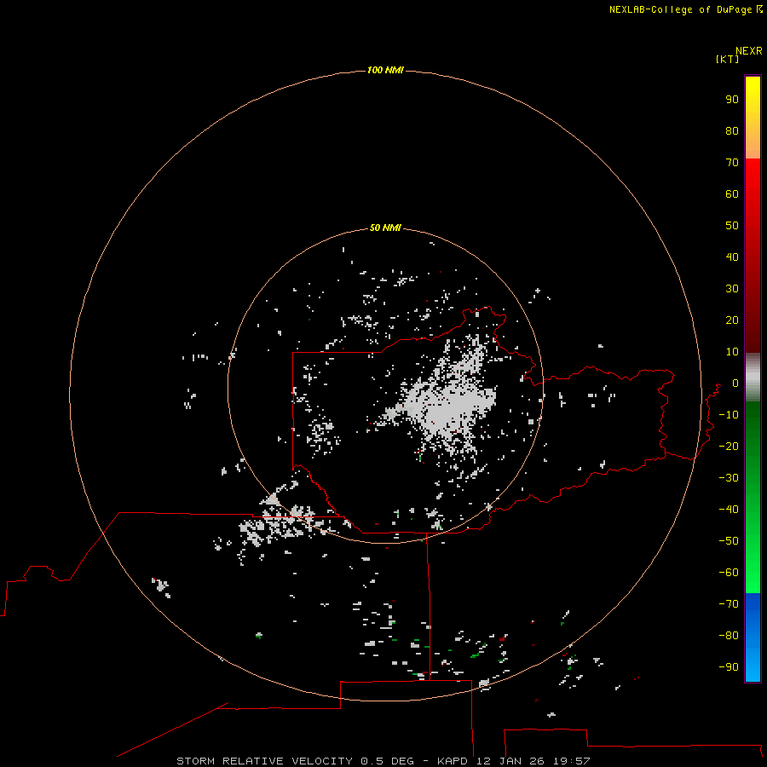This screenshot has width=767, height=767.
Task: Click the 0 value on the velocity scale
Action: 735,383
